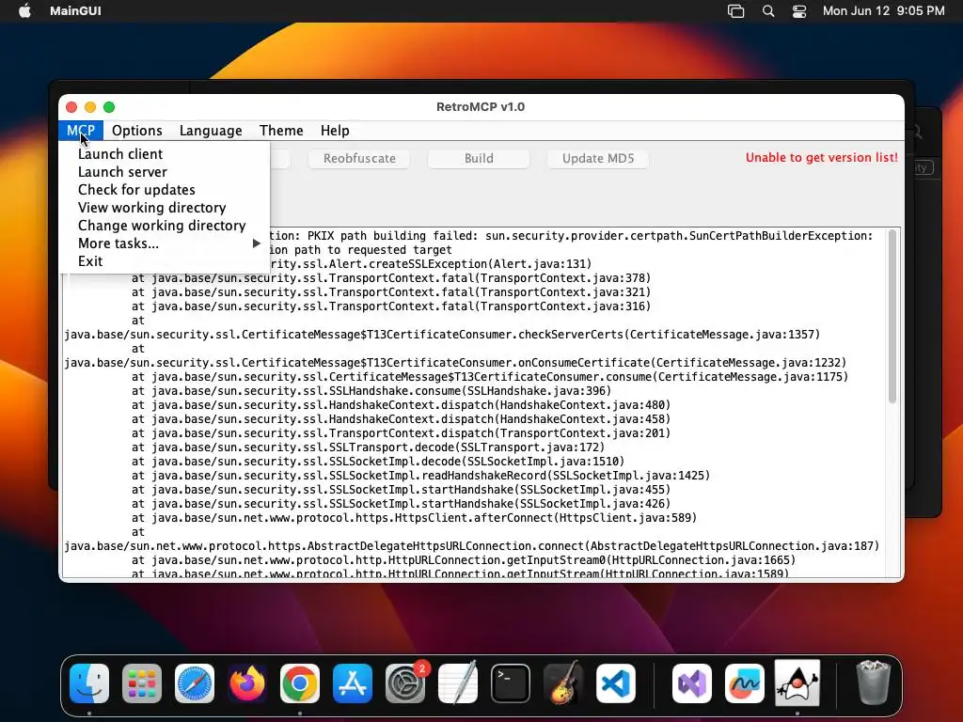Viewport: 963px width, 722px height.
Task: Choose Check for updates
Action: click(164, 190)
